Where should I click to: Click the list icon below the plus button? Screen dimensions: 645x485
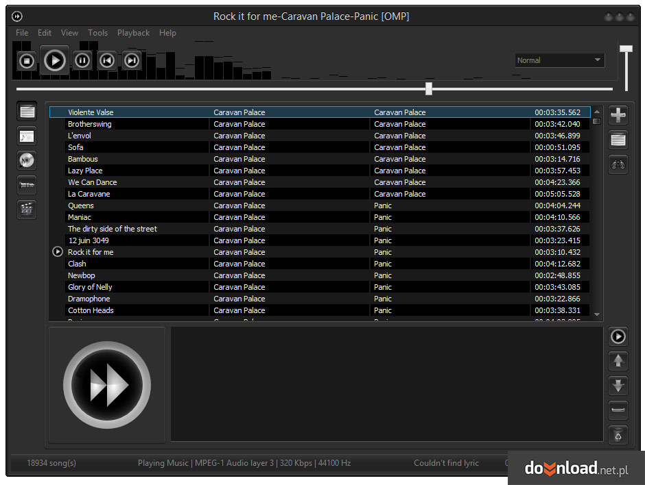point(618,140)
